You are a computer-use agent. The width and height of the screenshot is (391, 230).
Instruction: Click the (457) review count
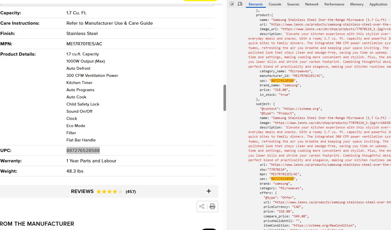pos(131,192)
